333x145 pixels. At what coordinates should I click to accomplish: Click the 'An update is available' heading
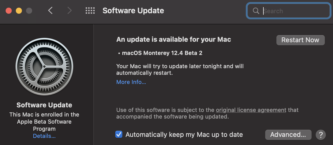click(x=174, y=39)
